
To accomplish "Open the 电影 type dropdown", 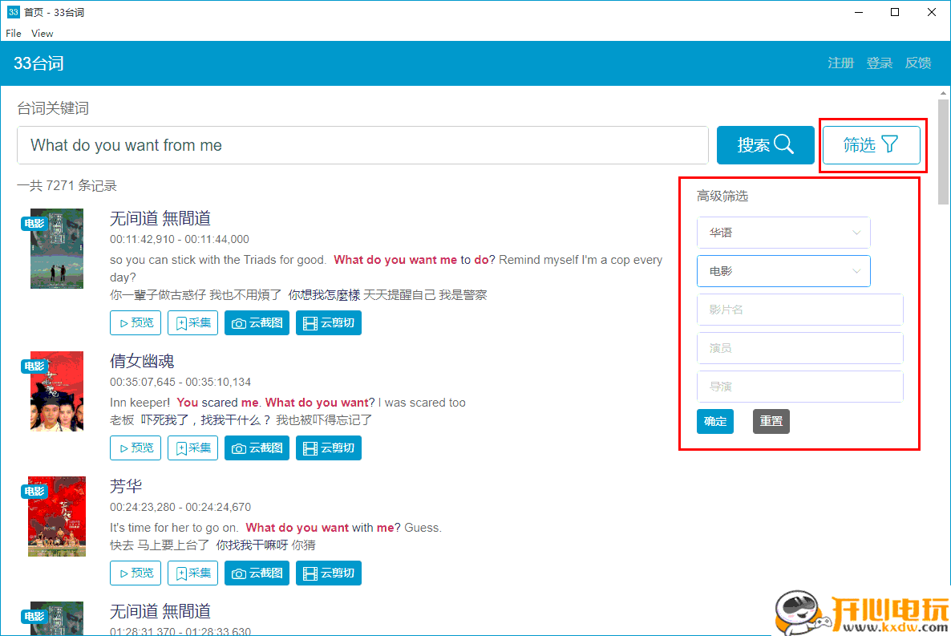I will point(783,271).
